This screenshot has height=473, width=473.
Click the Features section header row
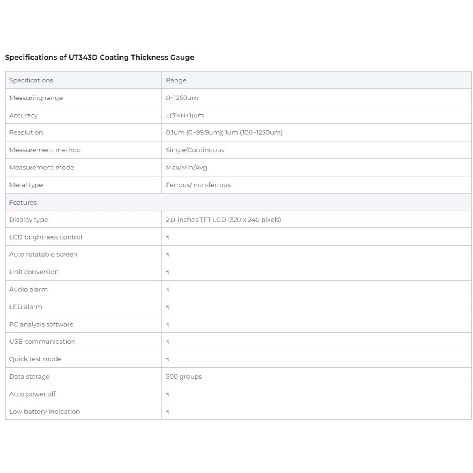238,202
